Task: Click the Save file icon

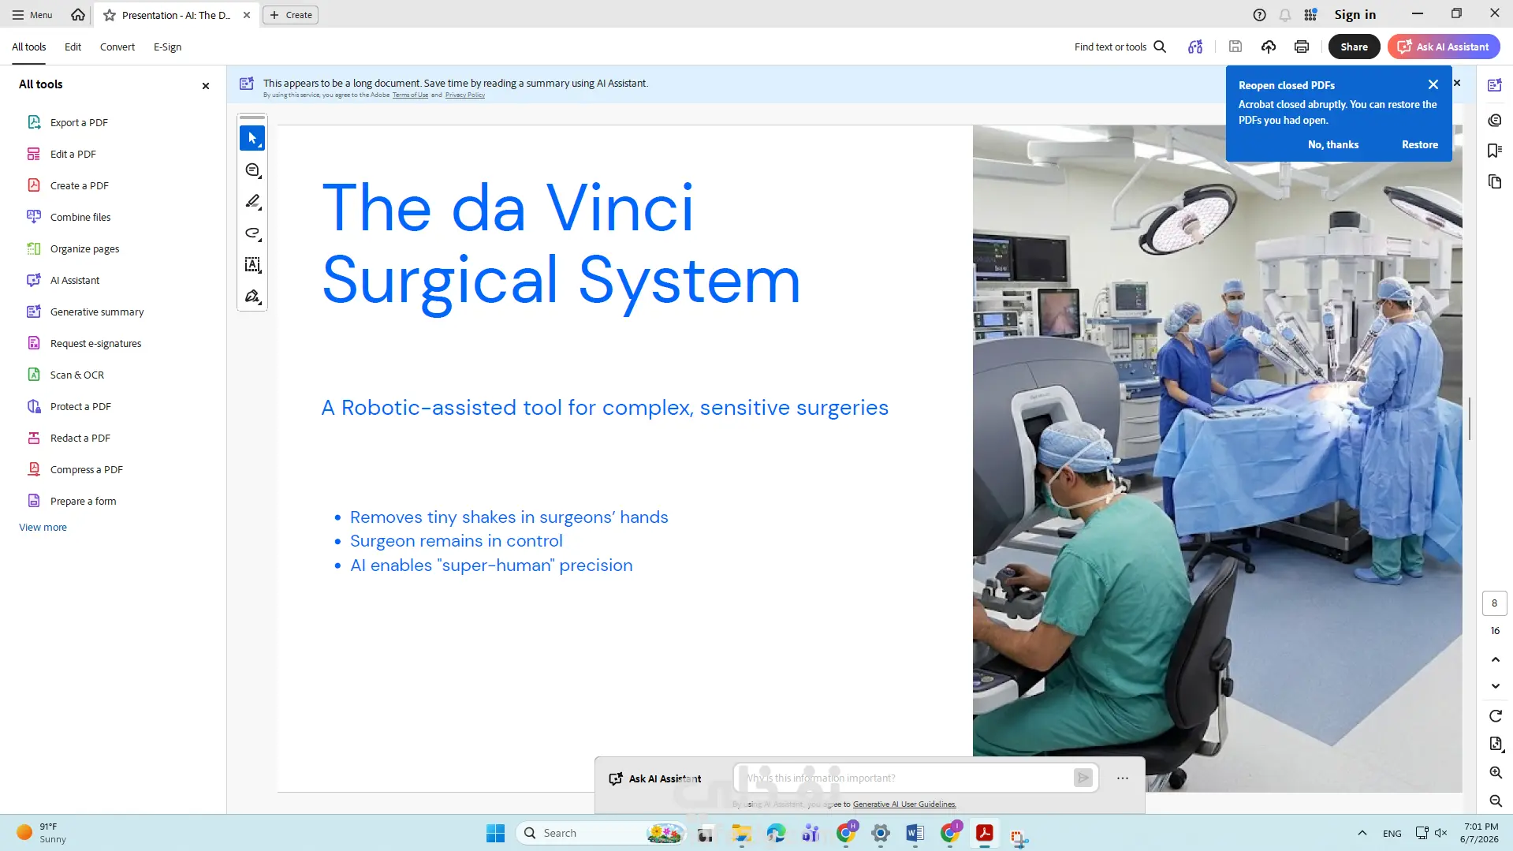Action: pyautogui.click(x=1235, y=47)
